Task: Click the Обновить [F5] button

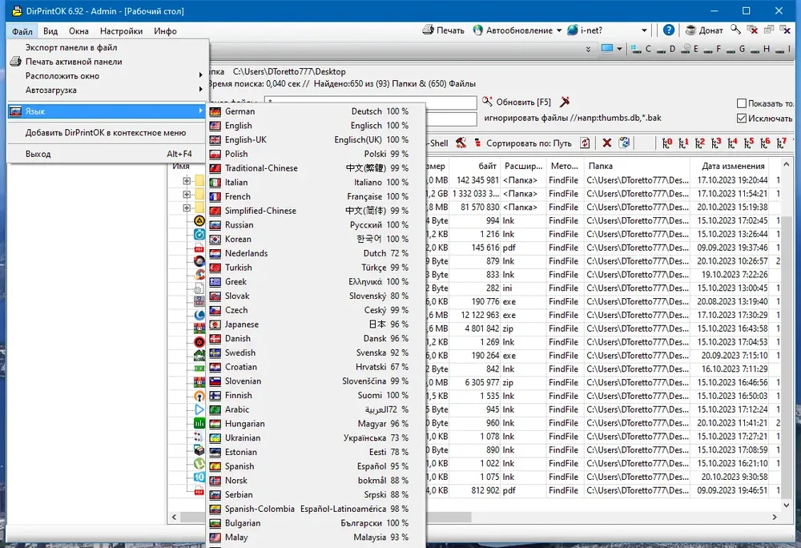Action: [x=517, y=102]
